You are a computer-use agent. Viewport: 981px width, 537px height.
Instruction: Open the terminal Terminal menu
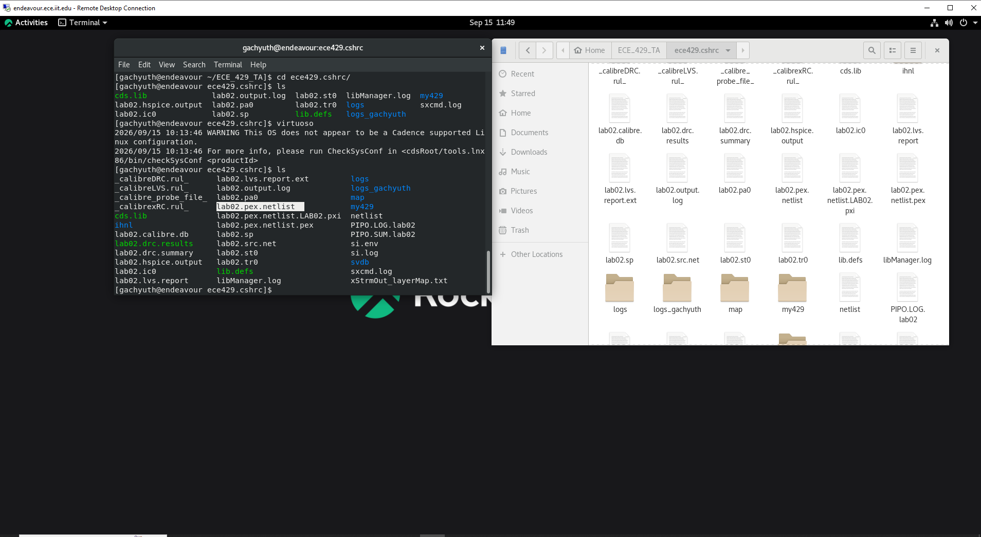pos(228,65)
